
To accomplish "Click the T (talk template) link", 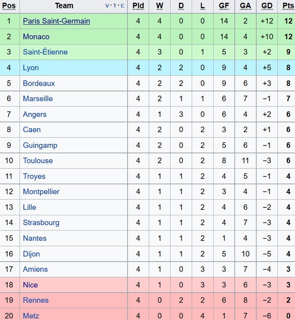I will (x=115, y=6).
